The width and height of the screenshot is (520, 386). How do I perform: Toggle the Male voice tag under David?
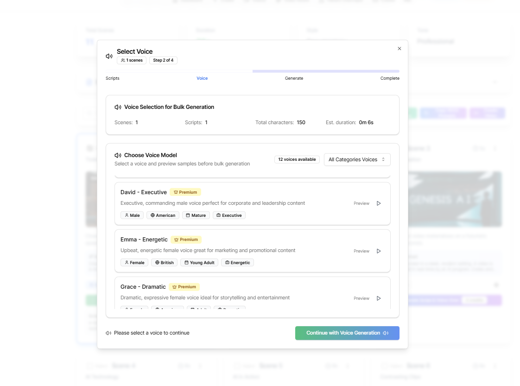[x=132, y=215]
